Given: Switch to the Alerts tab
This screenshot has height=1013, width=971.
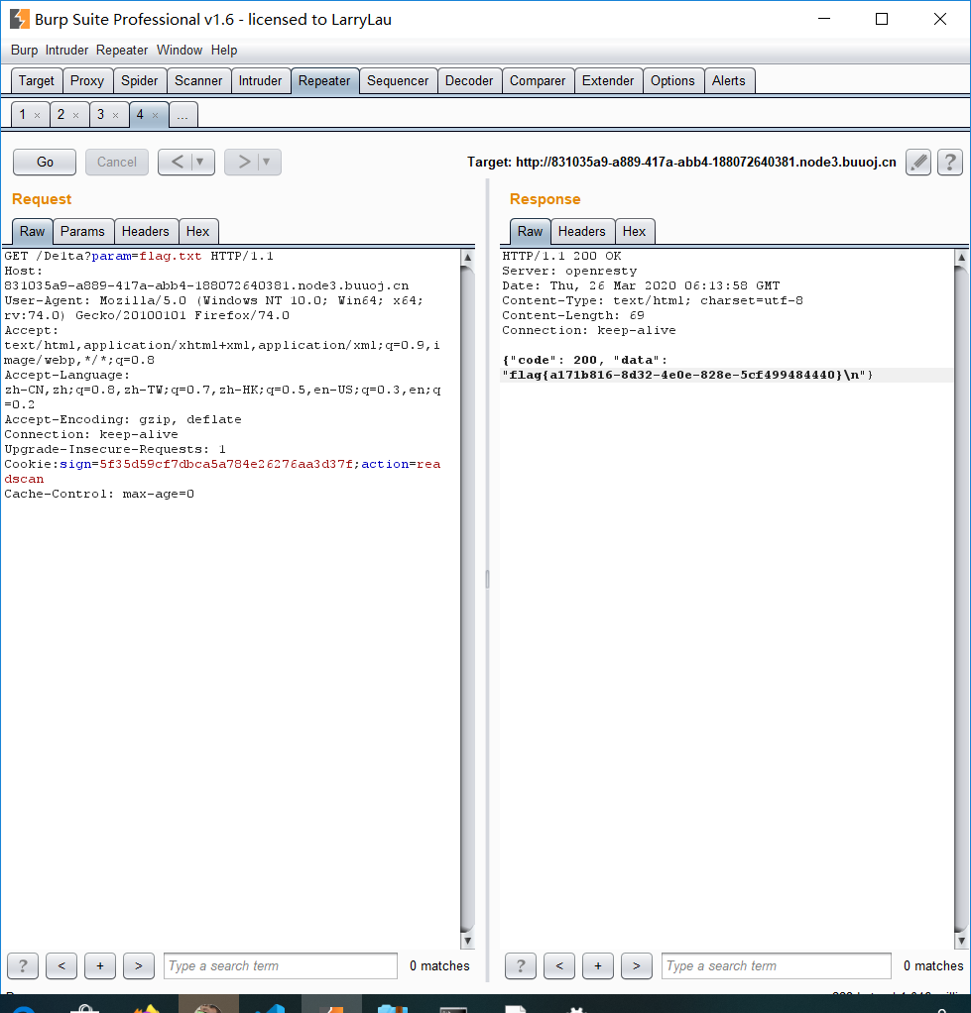Looking at the screenshot, I should pyautogui.click(x=729, y=80).
